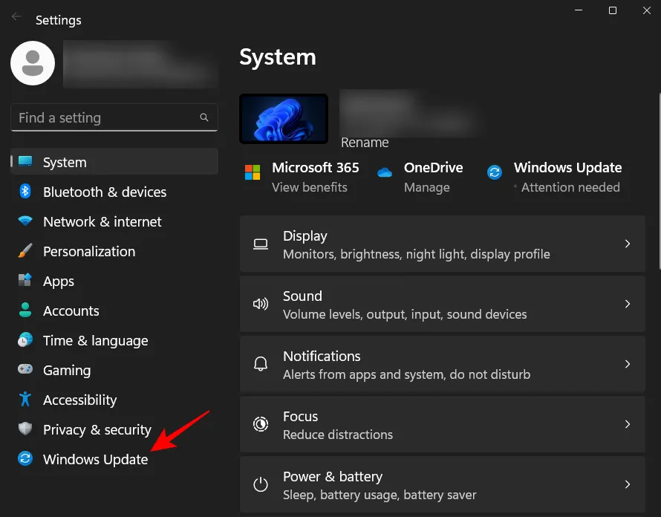Open the Focus settings chevron
Screen dimensions: 661x517
pos(628,424)
